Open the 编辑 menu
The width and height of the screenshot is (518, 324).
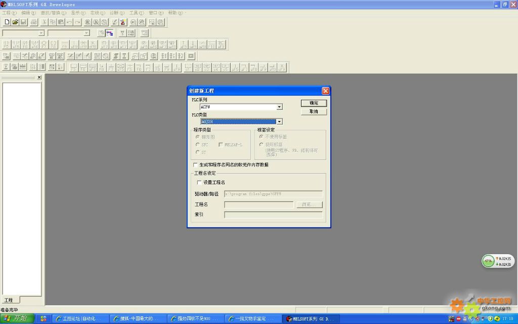[28, 13]
